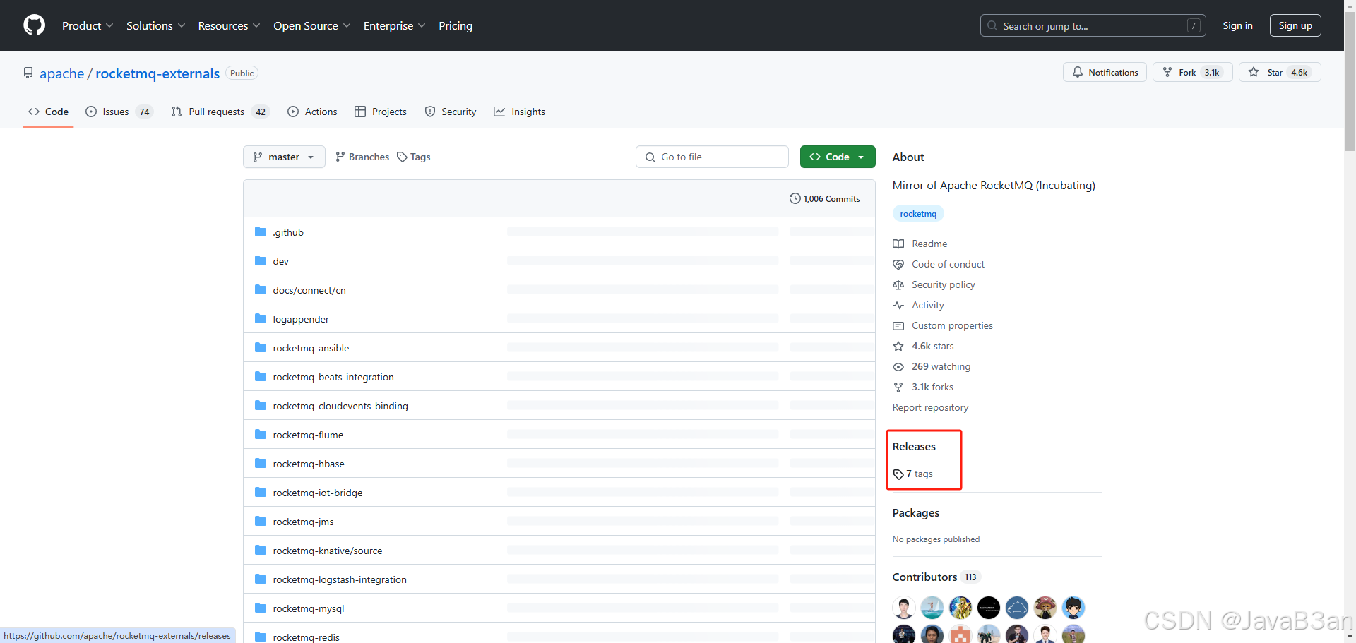Viewport: 1356px width, 643px height.
Task: Click Report repository
Action: tap(930, 407)
